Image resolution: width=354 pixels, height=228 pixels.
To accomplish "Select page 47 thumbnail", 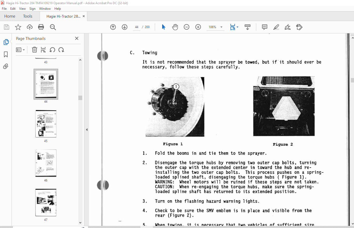I will tap(46, 202).
